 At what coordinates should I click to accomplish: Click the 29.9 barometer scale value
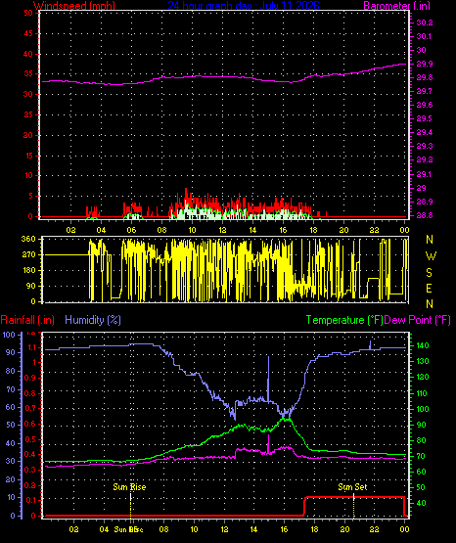(425, 64)
